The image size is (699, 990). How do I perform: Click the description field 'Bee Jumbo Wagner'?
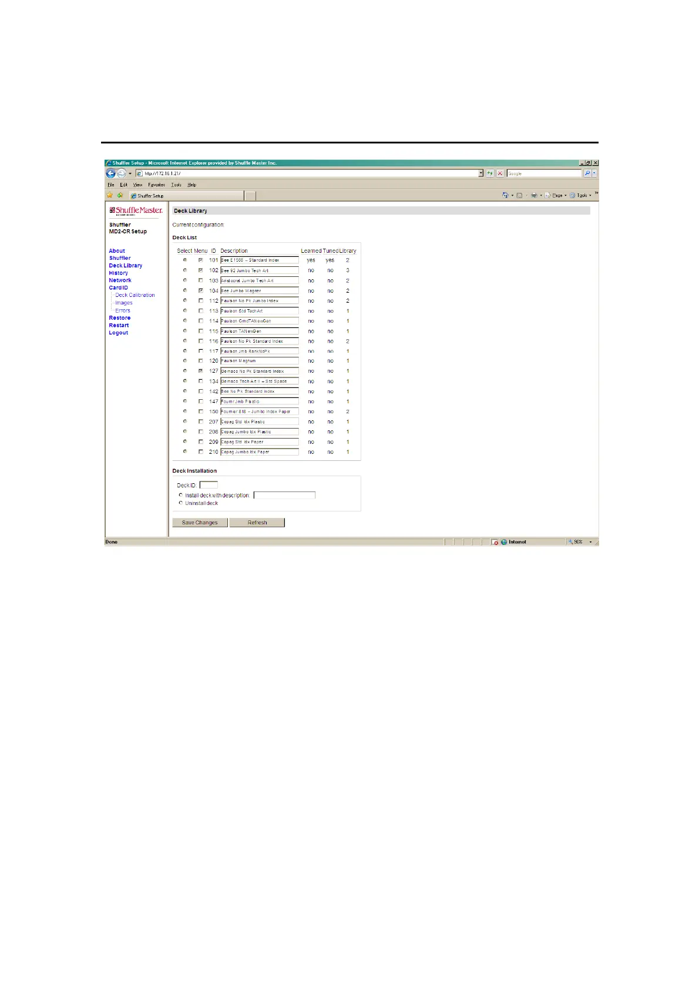[x=260, y=290]
